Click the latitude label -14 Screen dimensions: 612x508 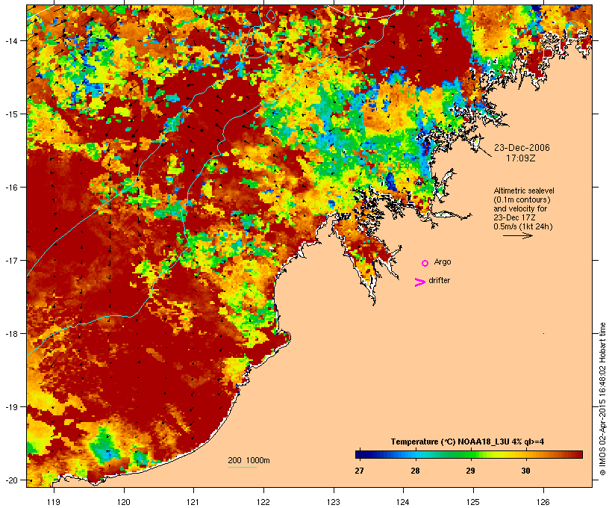11,40
